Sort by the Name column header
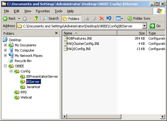167x121 pixels. (90, 33)
